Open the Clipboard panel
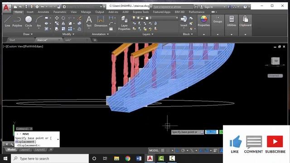Viewport: 290px width, 163px height. coord(245,21)
